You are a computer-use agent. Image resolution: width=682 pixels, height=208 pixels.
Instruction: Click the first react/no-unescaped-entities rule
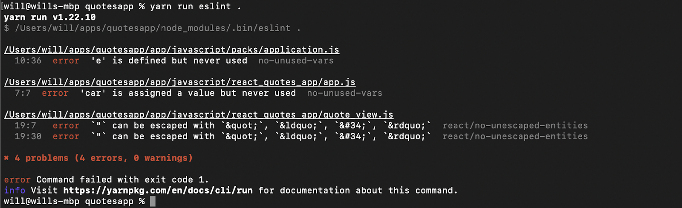[x=515, y=125]
